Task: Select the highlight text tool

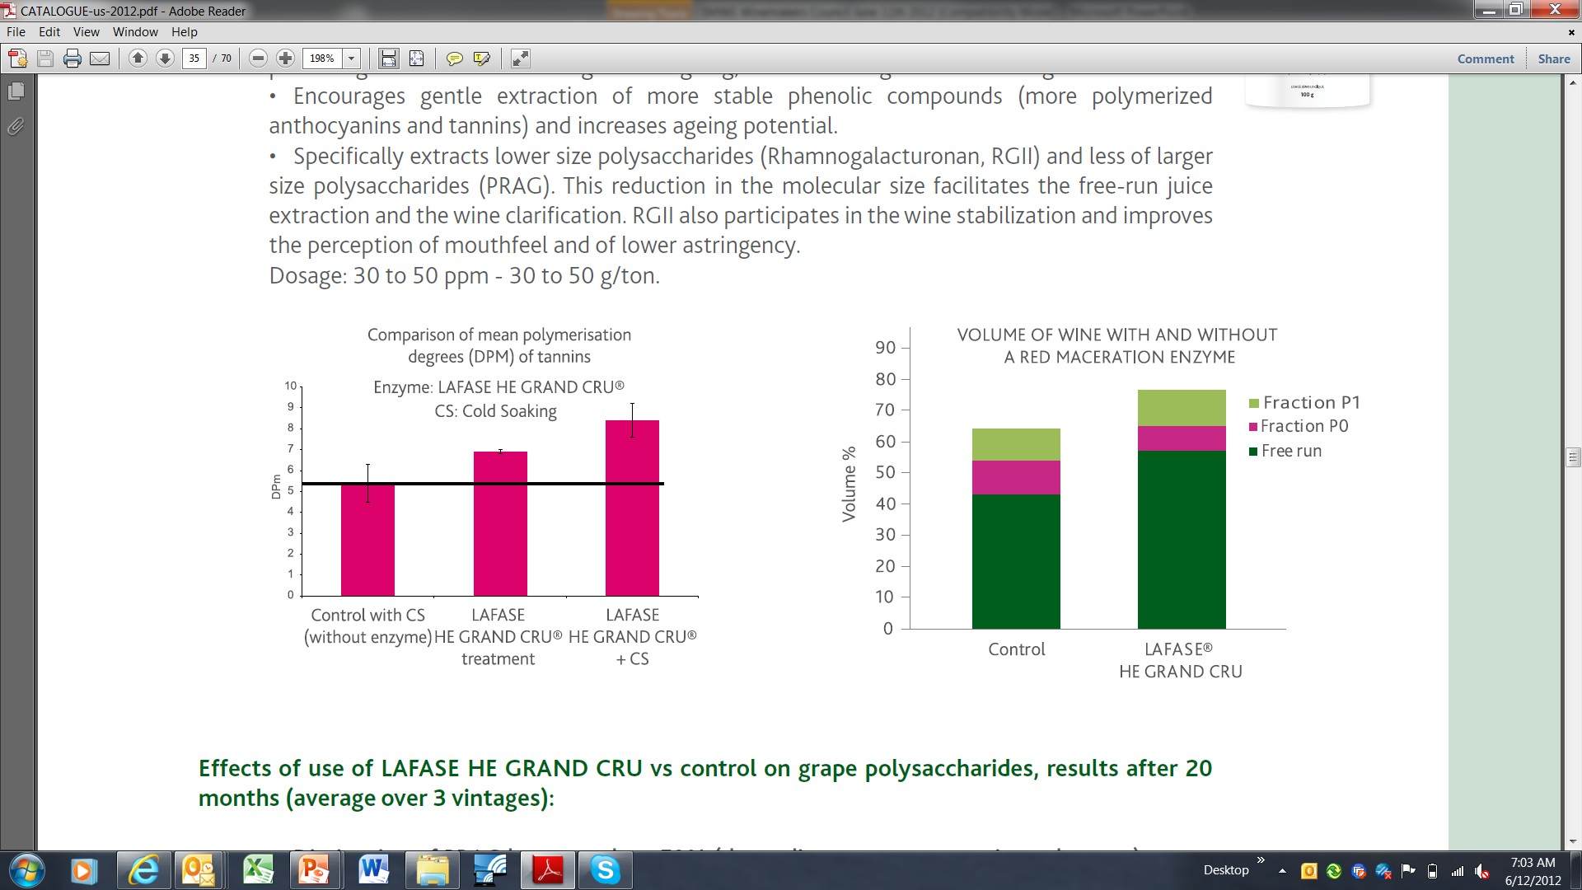Action: click(x=482, y=59)
